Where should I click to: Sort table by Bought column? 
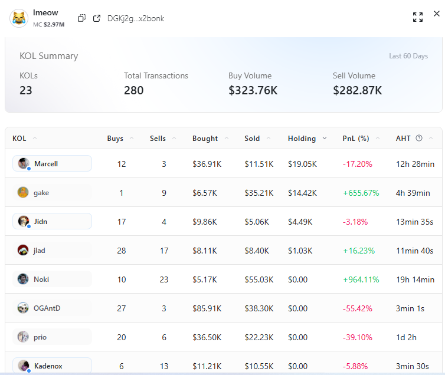pos(227,139)
